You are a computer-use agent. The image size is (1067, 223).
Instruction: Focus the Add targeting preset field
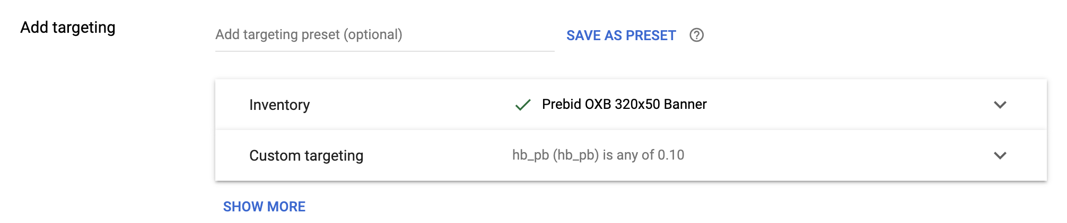(x=384, y=35)
